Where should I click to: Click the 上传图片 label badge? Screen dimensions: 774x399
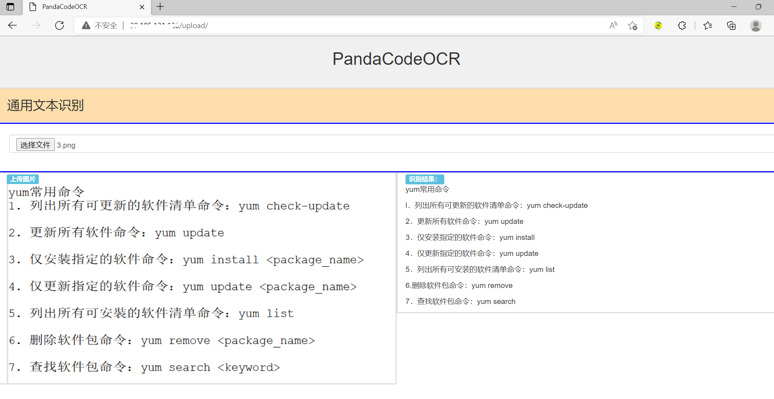point(23,179)
